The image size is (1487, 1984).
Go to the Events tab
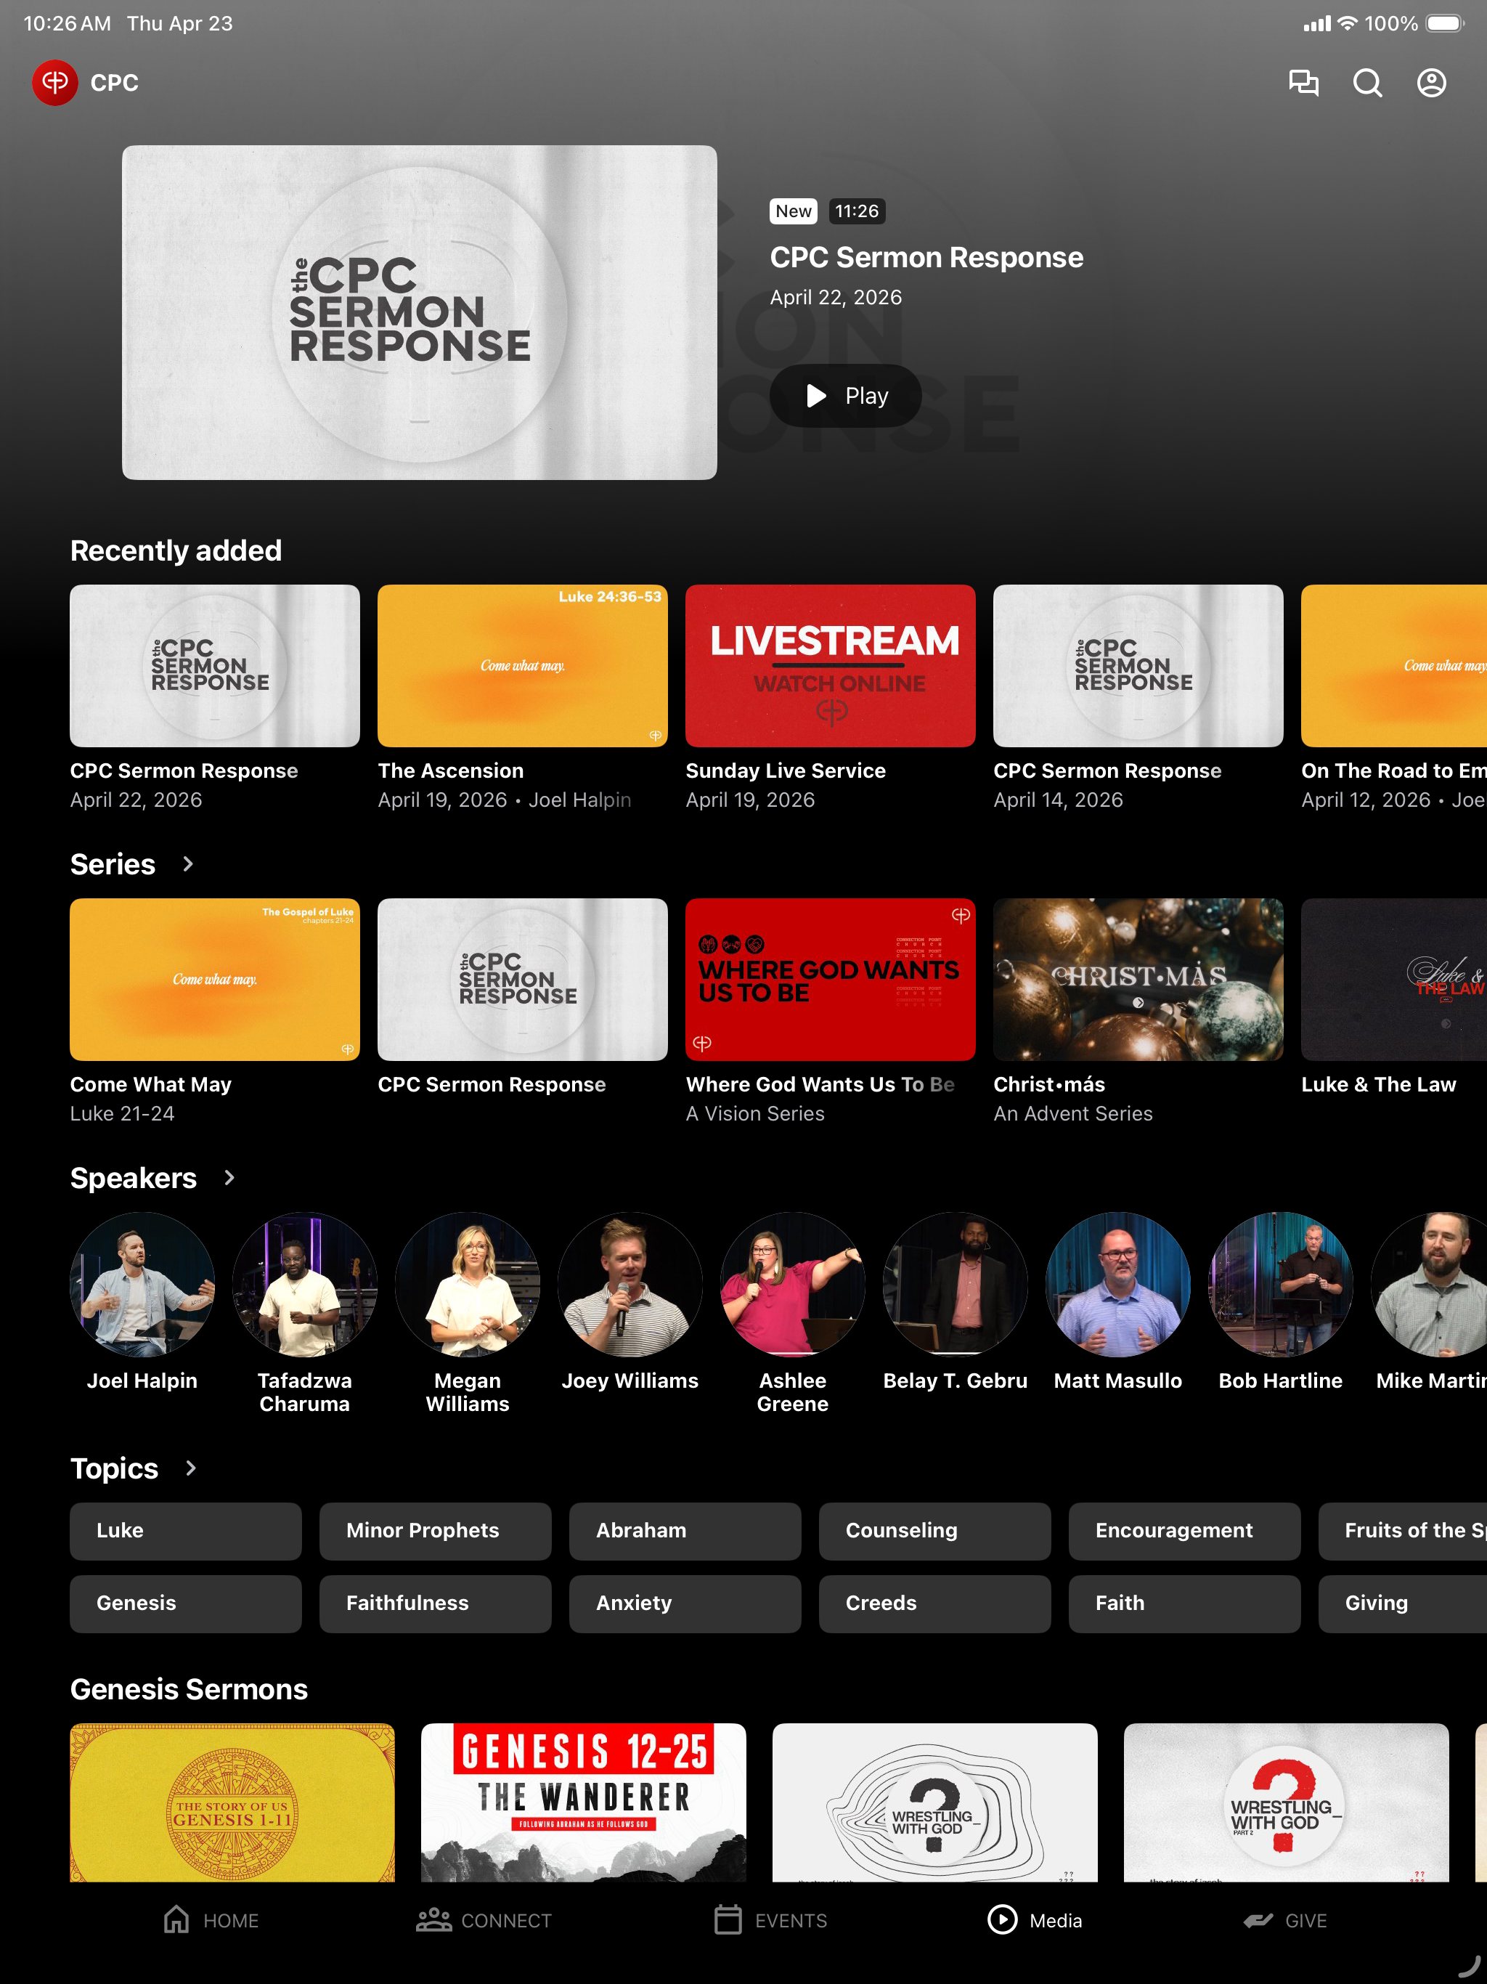tap(770, 1919)
